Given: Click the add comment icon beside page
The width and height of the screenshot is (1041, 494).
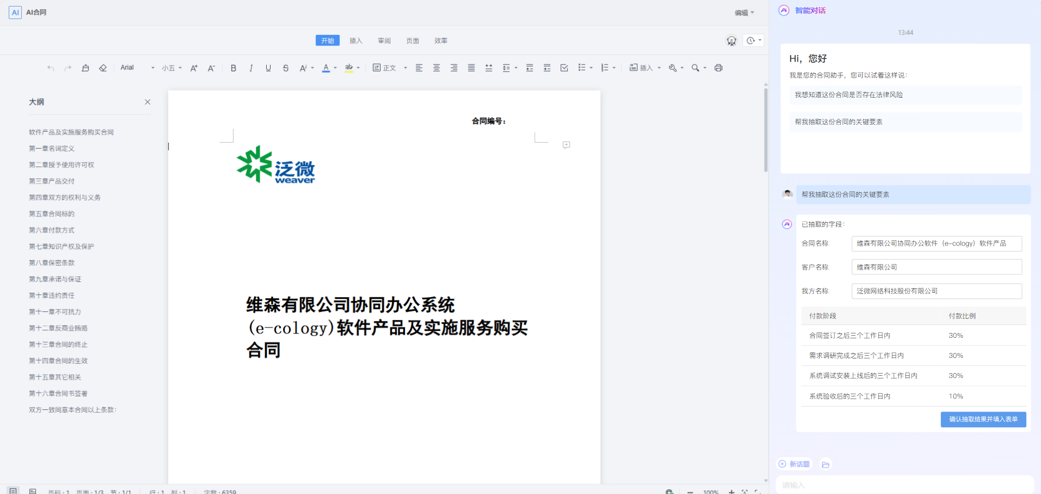Looking at the screenshot, I should [x=566, y=145].
